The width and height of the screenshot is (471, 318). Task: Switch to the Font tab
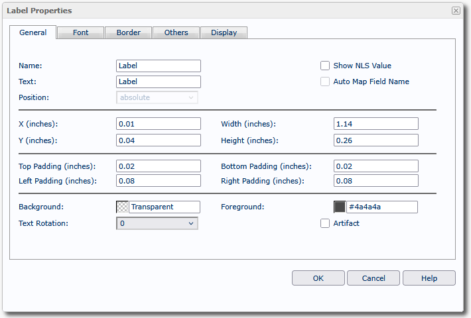(80, 32)
